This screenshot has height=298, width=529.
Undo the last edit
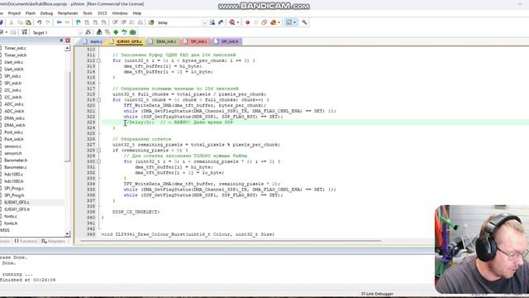click(39, 22)
